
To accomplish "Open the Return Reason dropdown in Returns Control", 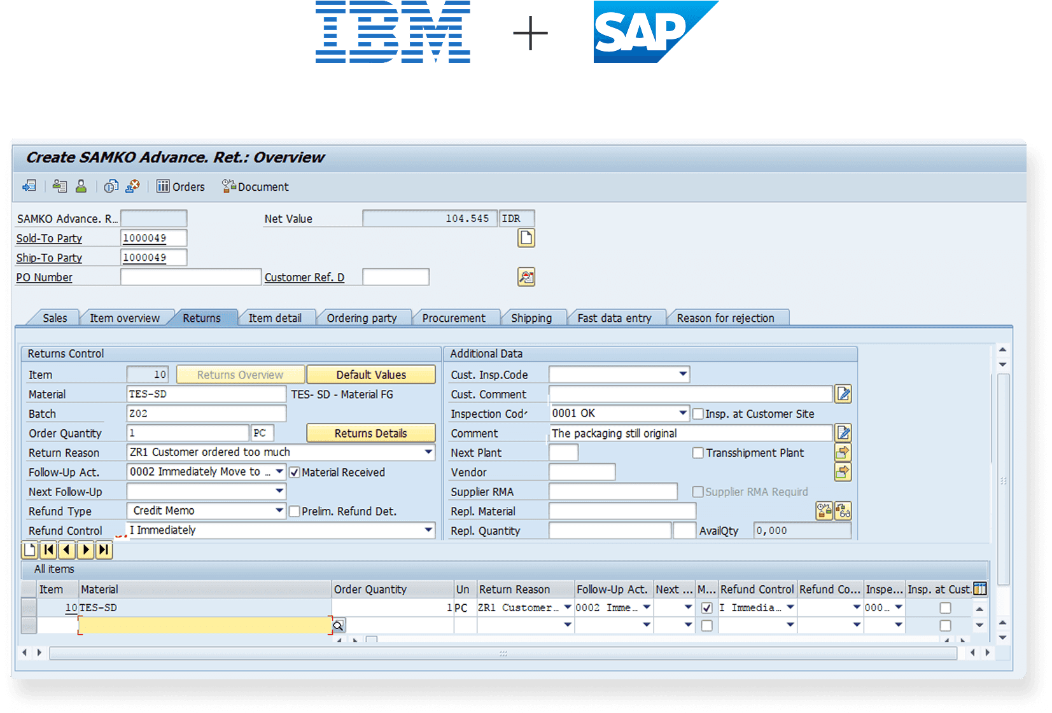I will (x=429, y=452).
